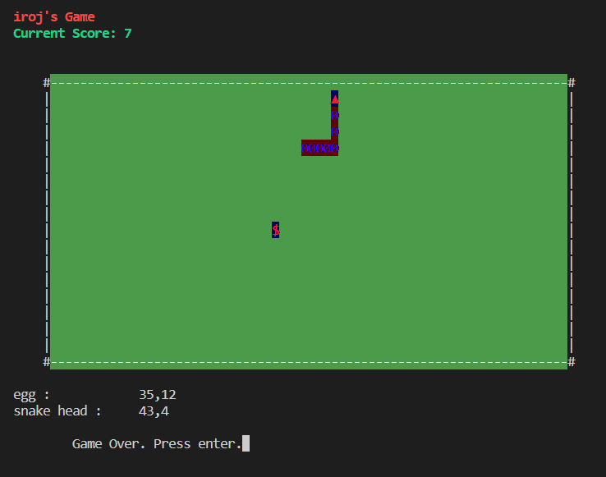The width and height of the screenshot is (606, 477).
Task: Click the terminal cursor block after "enter."
Action: click(x=246, y=443)
